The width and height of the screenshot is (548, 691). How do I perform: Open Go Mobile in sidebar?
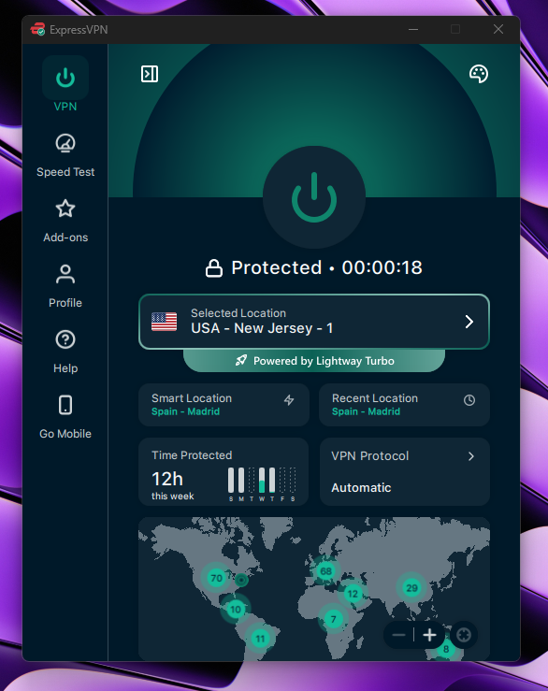(x=65, y=417)
